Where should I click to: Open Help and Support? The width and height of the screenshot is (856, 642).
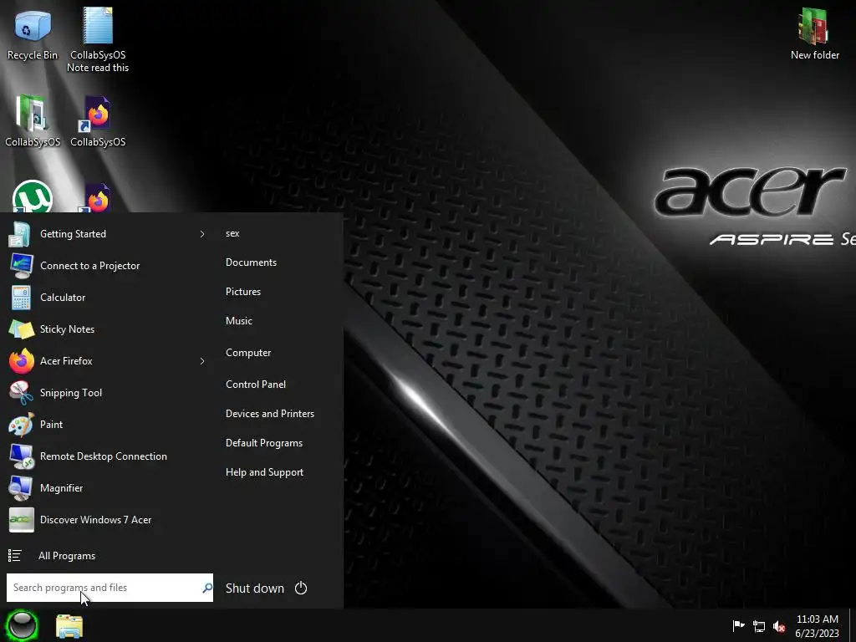pos(264,473)
